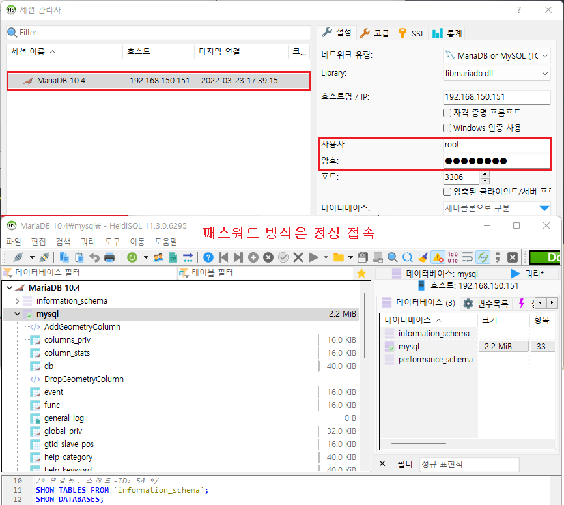Viewport: 564px width, 505px height.
Task: Open dropdown arrow next to refresh icon
Action: pyautogui.click(x=146, y=257)
